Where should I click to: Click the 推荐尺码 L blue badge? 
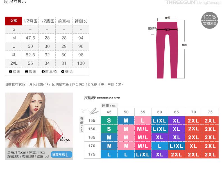[62, 155]
